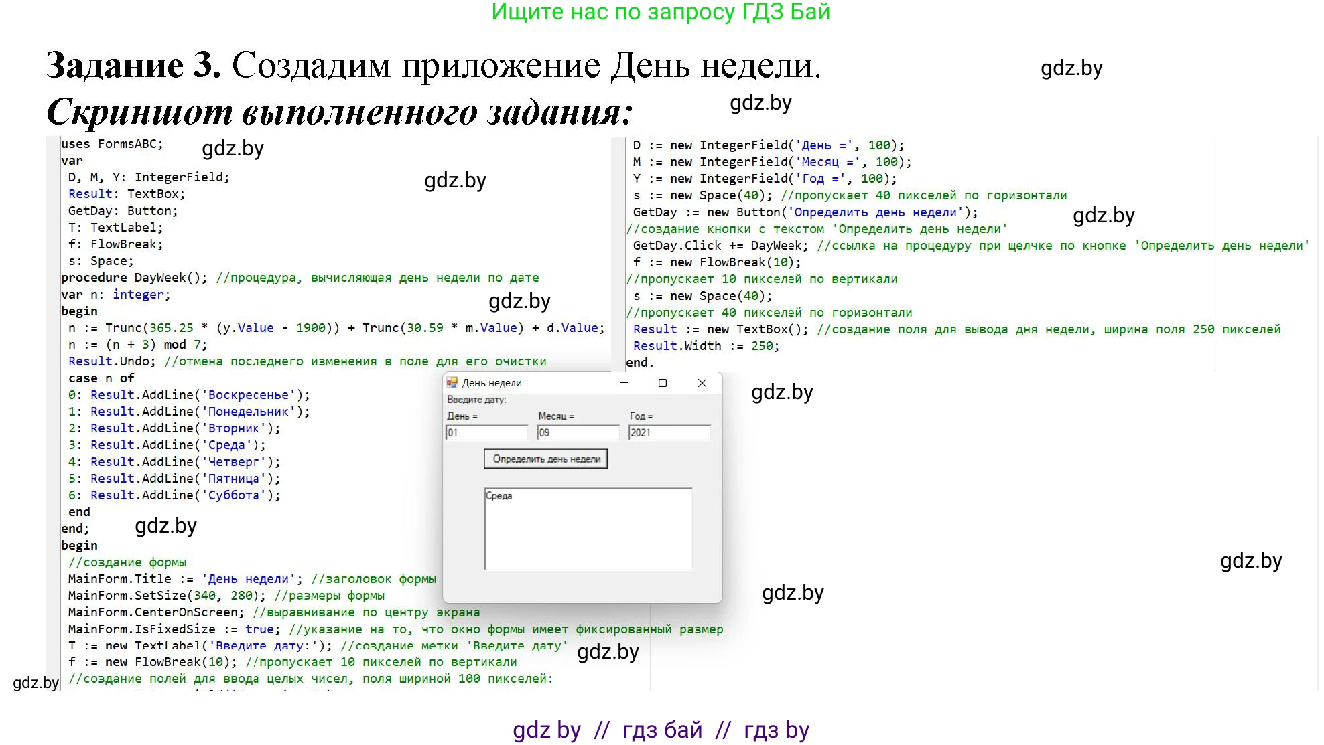Click the День недели title bar text
The width and height of the screenshot is (1324, 745).
(x=492, y=383)
